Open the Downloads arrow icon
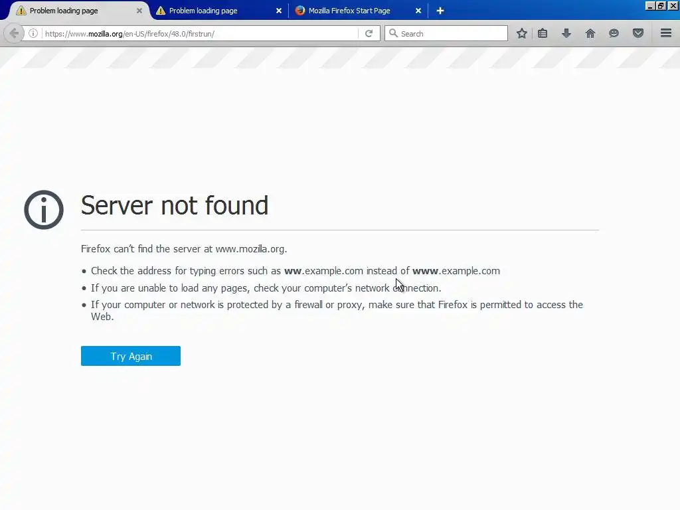The image size is (680, 510). click(566, 33)
